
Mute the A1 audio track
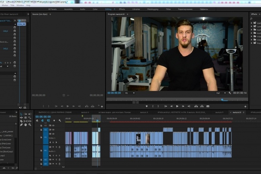(53, 147)
